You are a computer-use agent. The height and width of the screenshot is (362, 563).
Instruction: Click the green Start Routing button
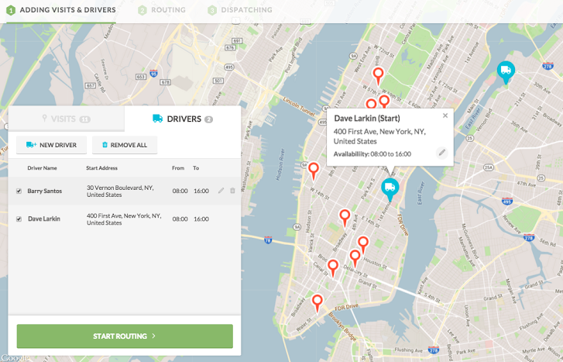tap(125, 336)
